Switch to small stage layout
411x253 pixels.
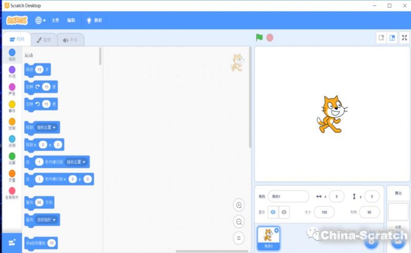click(x=381, y=37)
